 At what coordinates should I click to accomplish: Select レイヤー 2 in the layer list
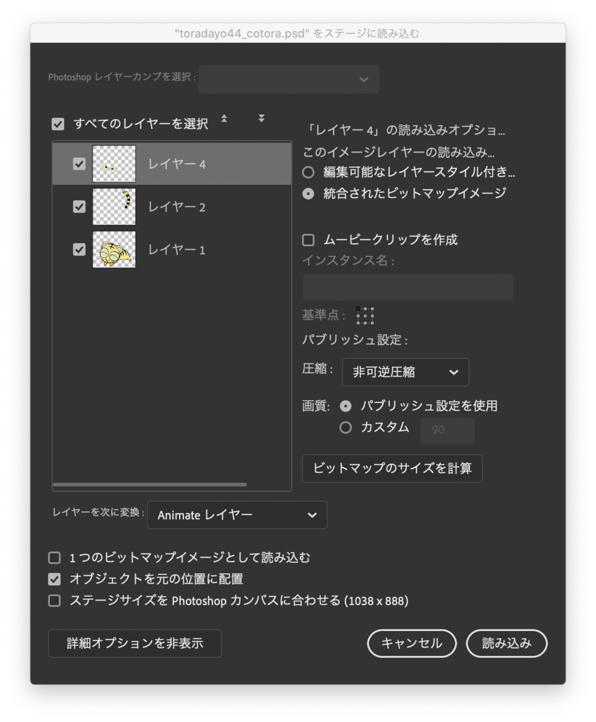coord(180,206)
